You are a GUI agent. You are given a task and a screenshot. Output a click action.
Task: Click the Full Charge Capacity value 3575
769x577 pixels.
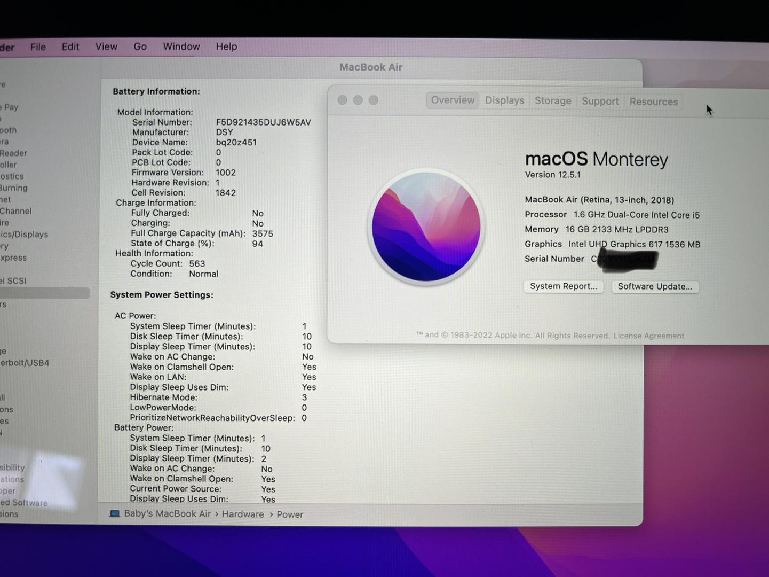[263, 234]
